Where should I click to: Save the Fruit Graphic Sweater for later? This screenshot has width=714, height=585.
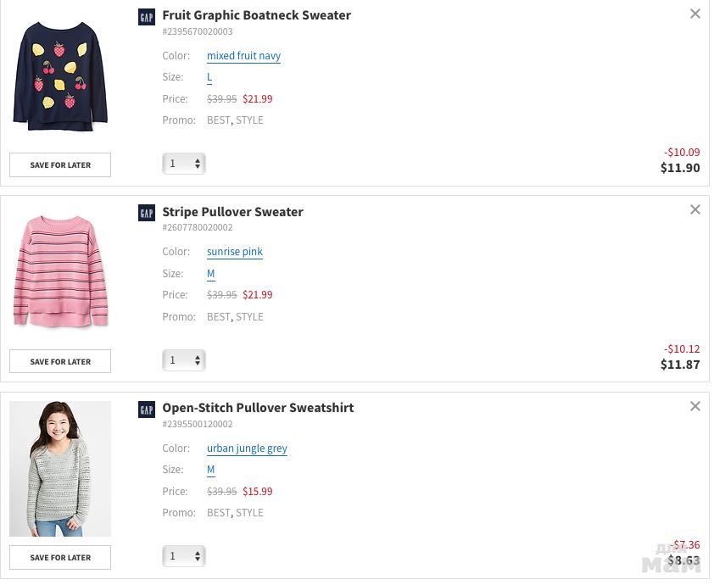tap(60, 164)
